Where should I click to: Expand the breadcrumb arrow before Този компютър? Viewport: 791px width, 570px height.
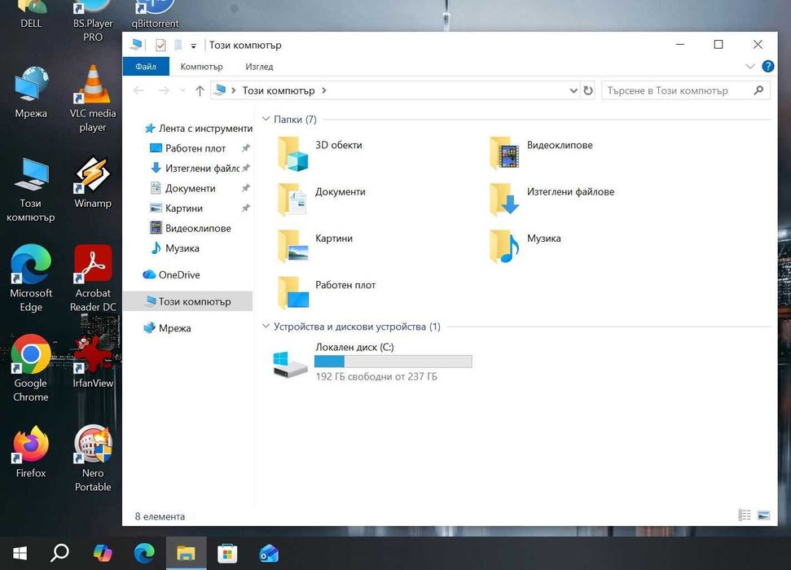point(234,90)
